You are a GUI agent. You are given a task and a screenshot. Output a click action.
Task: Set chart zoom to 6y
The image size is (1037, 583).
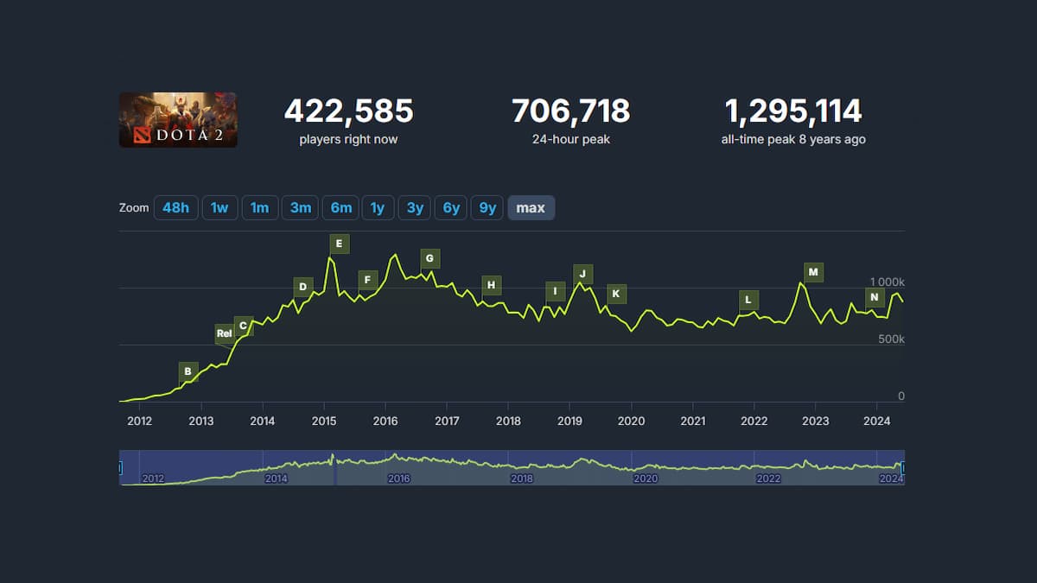point(451,208)
